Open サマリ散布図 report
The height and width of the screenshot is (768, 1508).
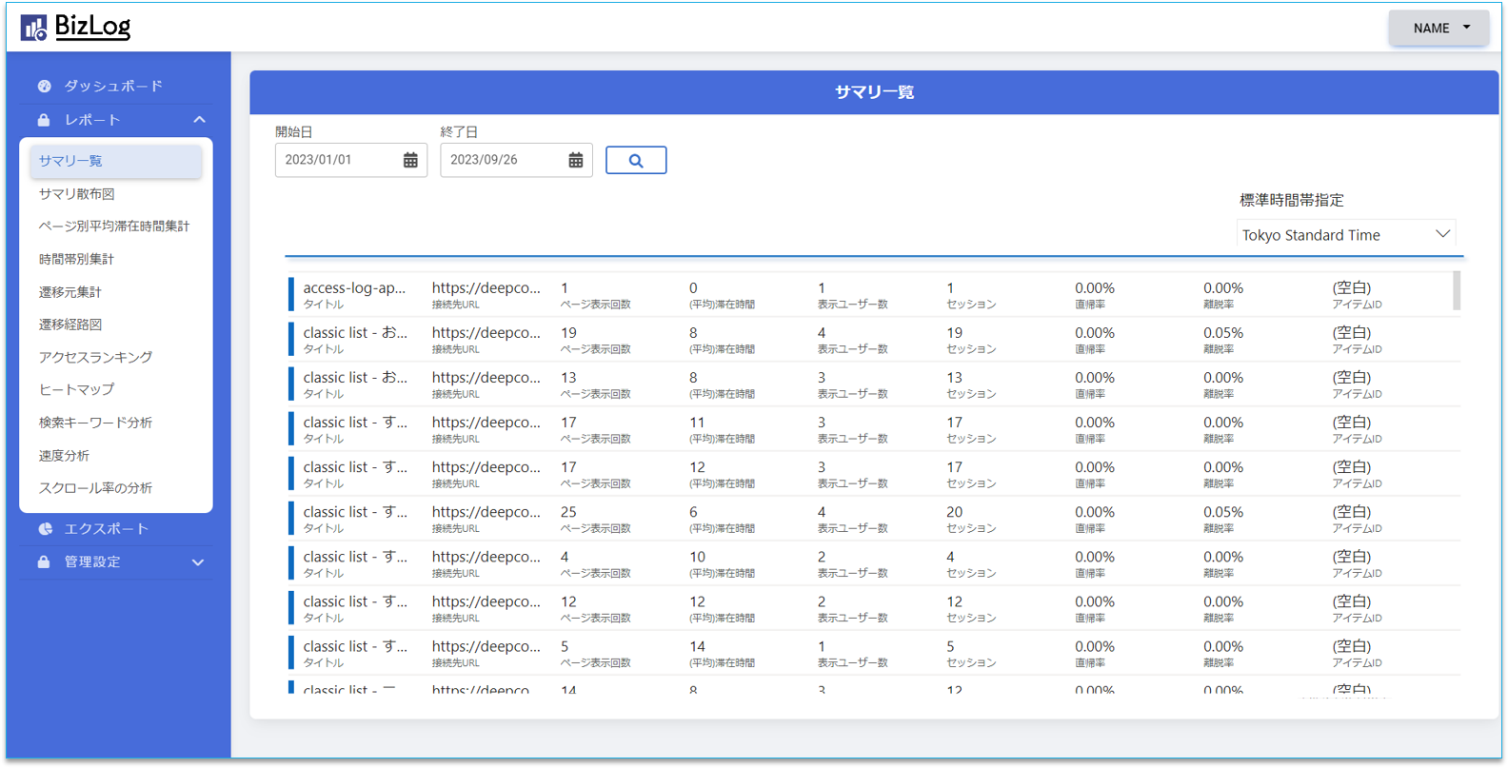[x=77, y=194]
